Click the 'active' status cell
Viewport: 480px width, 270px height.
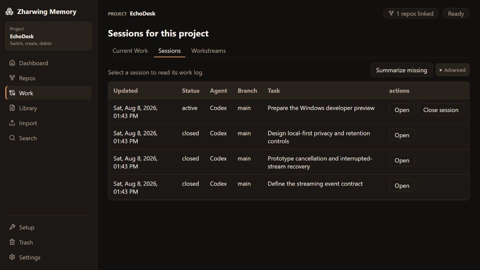click(190, 108)
